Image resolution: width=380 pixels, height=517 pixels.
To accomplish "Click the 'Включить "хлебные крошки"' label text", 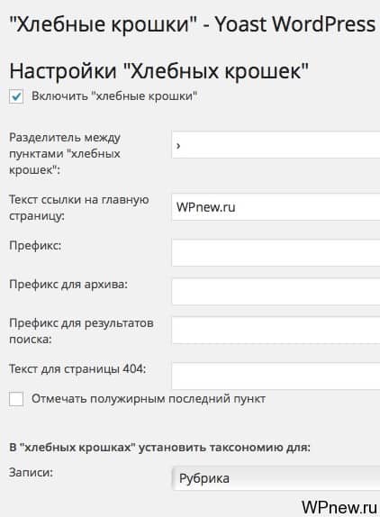I will tap(114, 96).
